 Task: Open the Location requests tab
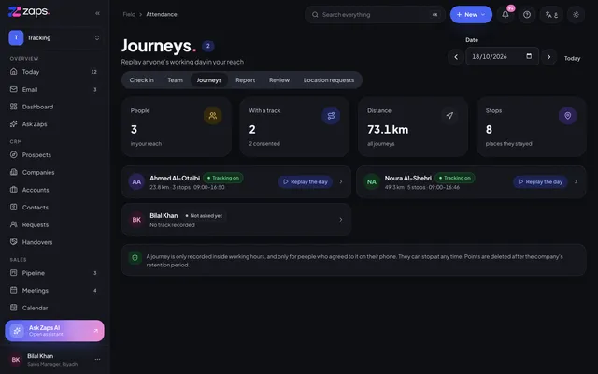tap(329, 80)
